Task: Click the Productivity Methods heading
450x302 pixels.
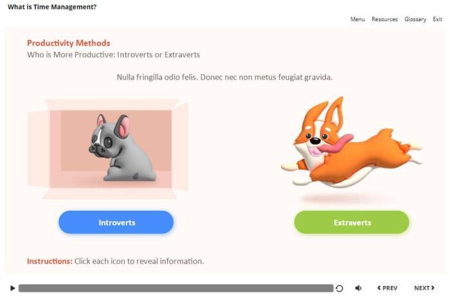Action: (x=69, y=43)
